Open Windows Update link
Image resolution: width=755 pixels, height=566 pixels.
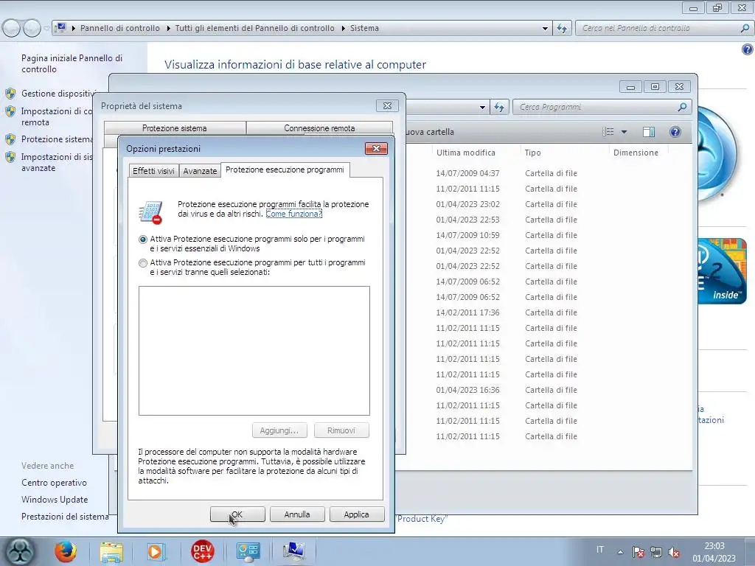click(x=55, y=500)
